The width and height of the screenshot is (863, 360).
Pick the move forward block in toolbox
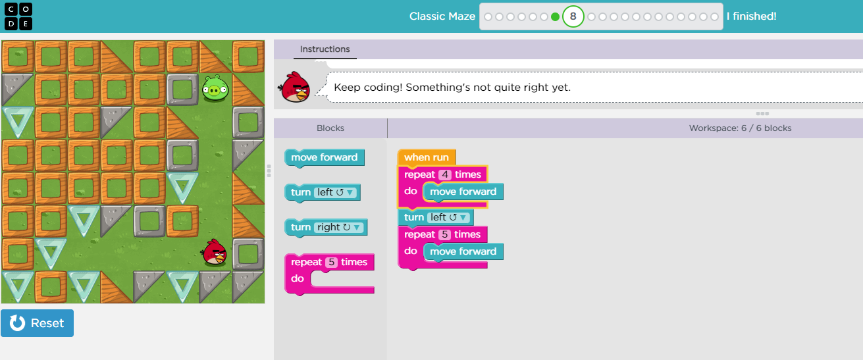click(324, 158)
